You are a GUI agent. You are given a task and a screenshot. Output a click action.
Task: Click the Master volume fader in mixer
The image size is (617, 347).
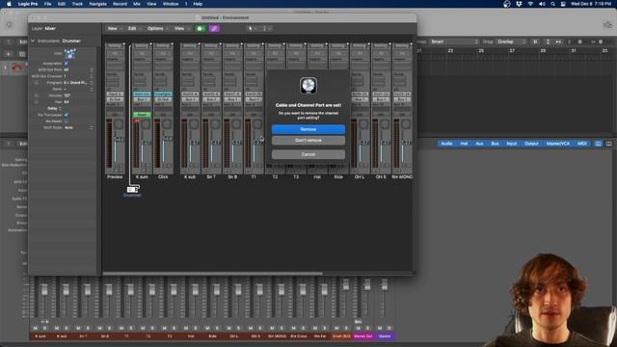pyautogui.click(x=385, y=284)
